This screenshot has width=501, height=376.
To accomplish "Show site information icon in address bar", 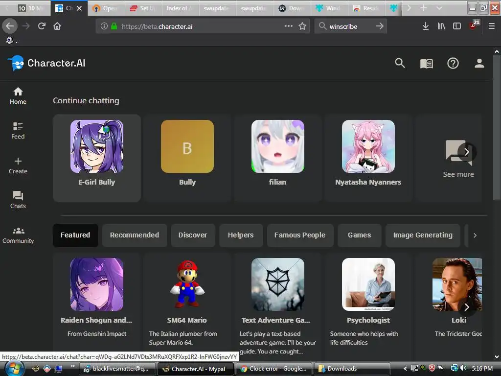I will tap(104, 26).
